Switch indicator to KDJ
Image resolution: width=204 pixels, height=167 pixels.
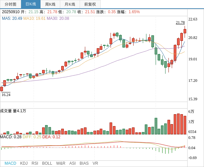pyautogui.click(x=24, y=163)
